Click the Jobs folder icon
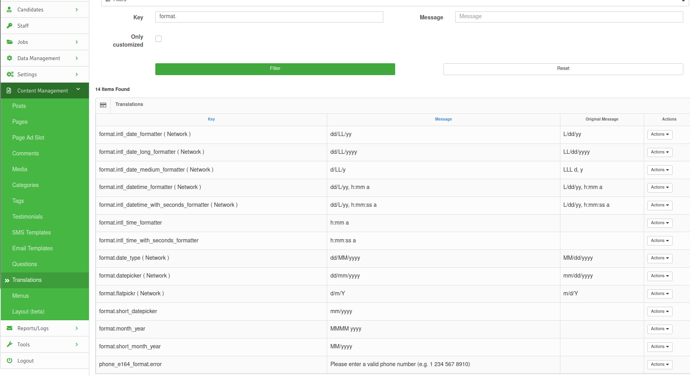 9,42
